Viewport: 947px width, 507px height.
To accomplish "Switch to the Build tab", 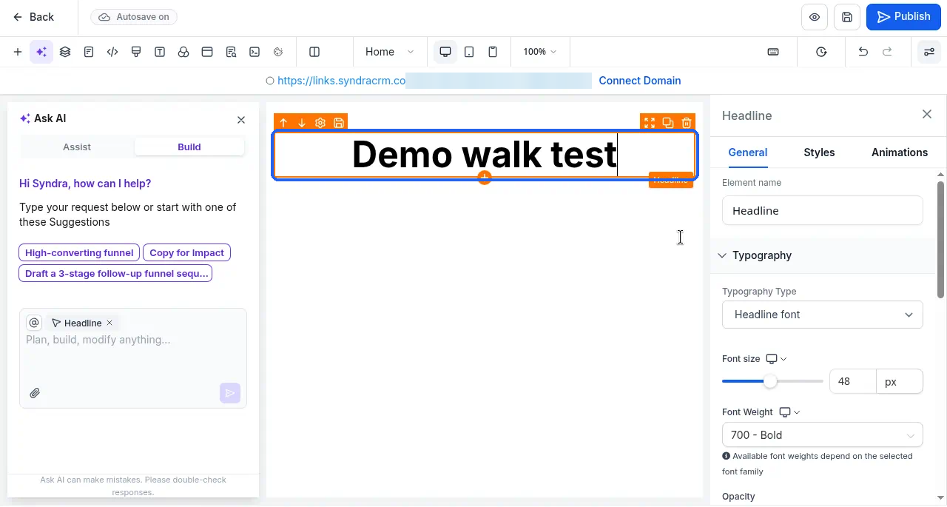I will (189, 147).
